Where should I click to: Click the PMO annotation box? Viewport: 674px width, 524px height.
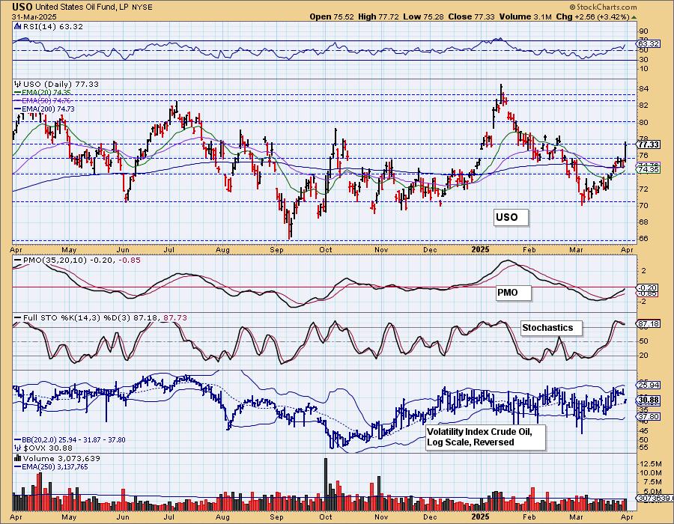(x=514, y=293)
